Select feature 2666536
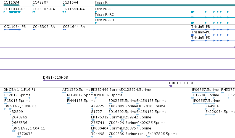 [x=20, y=123]
